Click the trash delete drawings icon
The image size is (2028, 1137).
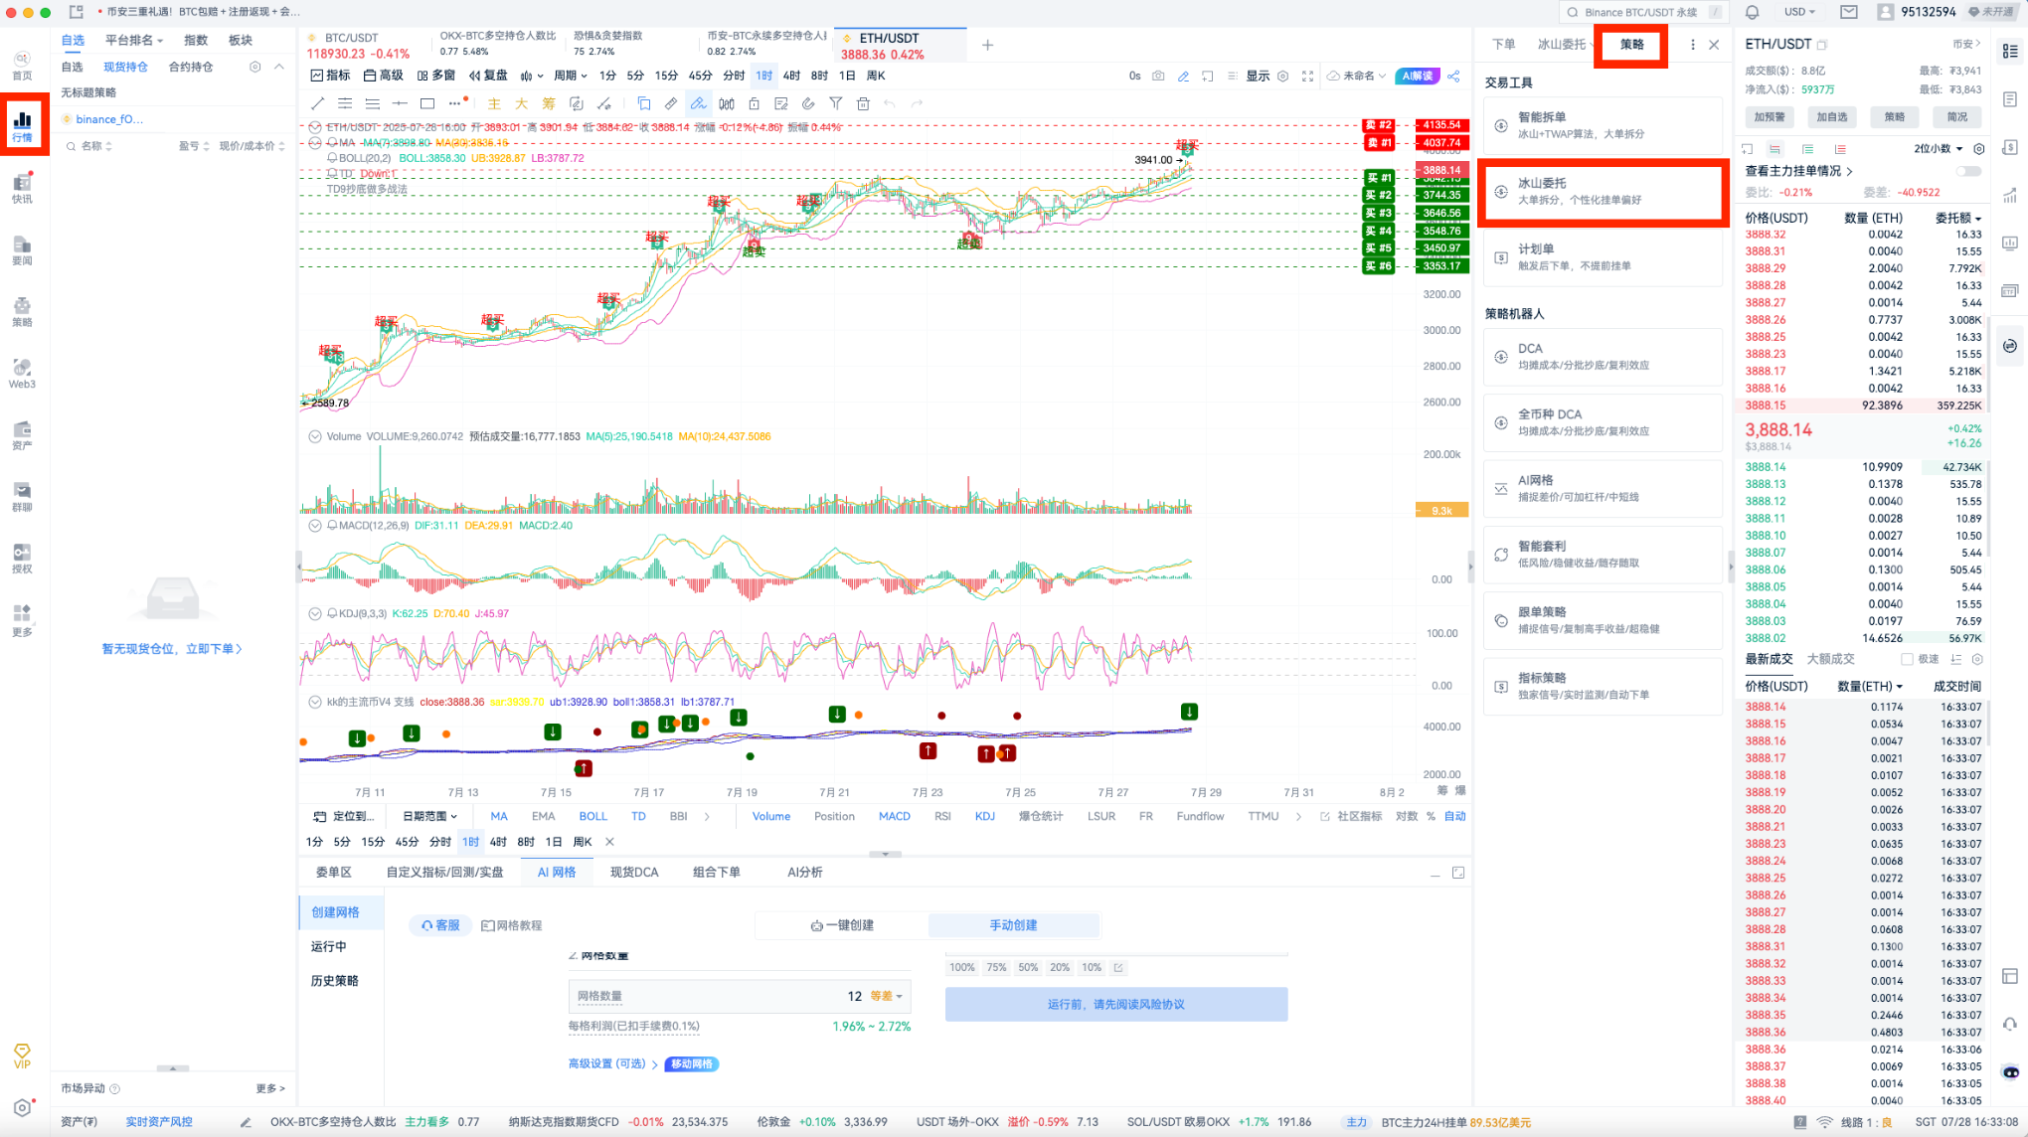click(863, 103)
